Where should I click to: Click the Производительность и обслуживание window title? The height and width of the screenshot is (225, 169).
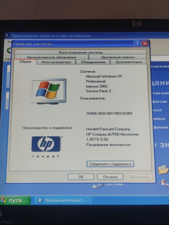click(51, 36)
